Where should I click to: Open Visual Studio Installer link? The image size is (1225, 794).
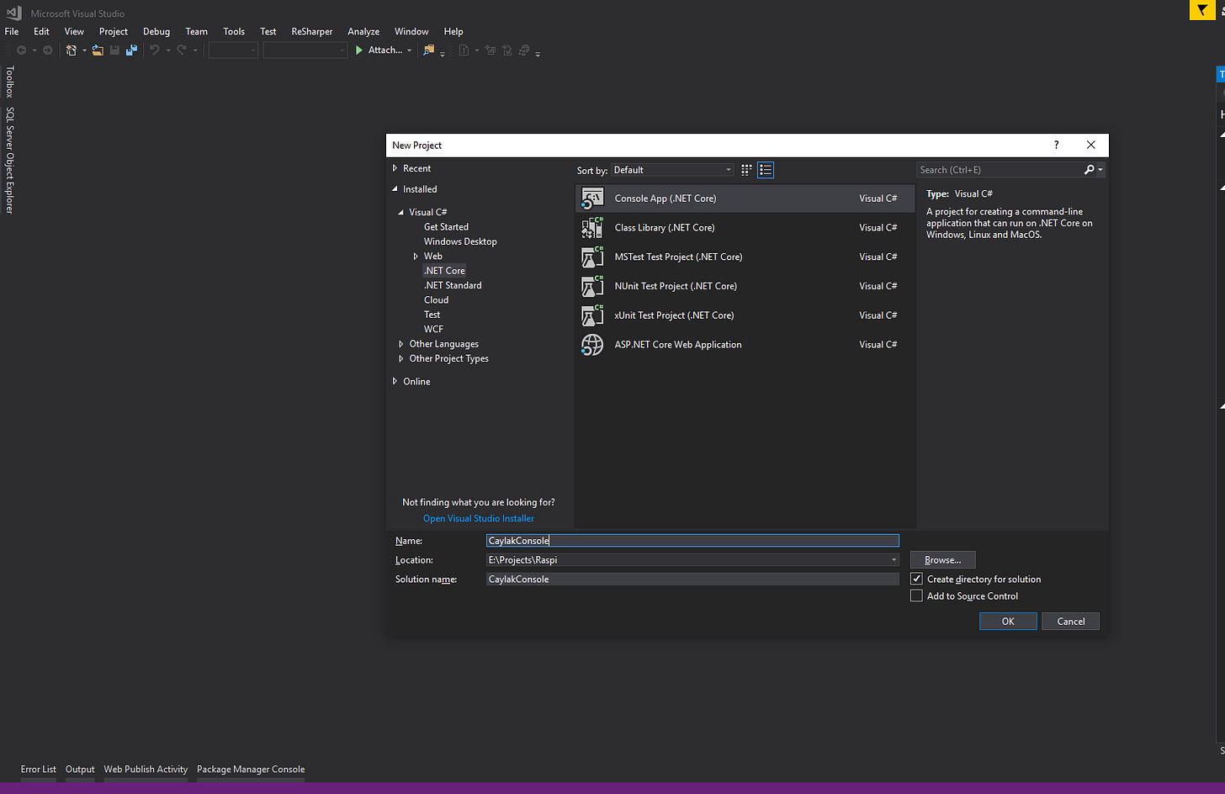click(479, 519)
